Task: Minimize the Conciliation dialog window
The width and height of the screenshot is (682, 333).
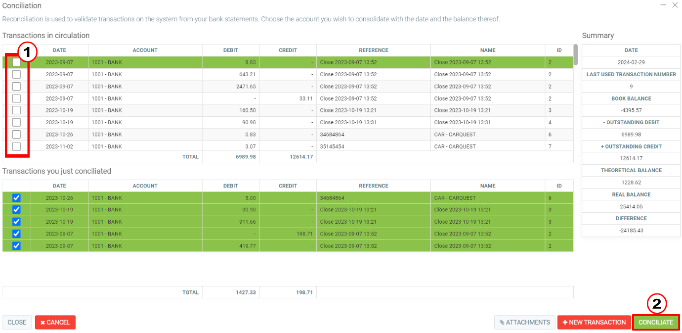Action: click(663, 5)
